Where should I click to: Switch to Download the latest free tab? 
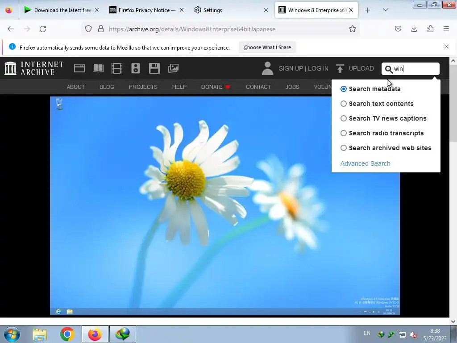tap(62, 10)
